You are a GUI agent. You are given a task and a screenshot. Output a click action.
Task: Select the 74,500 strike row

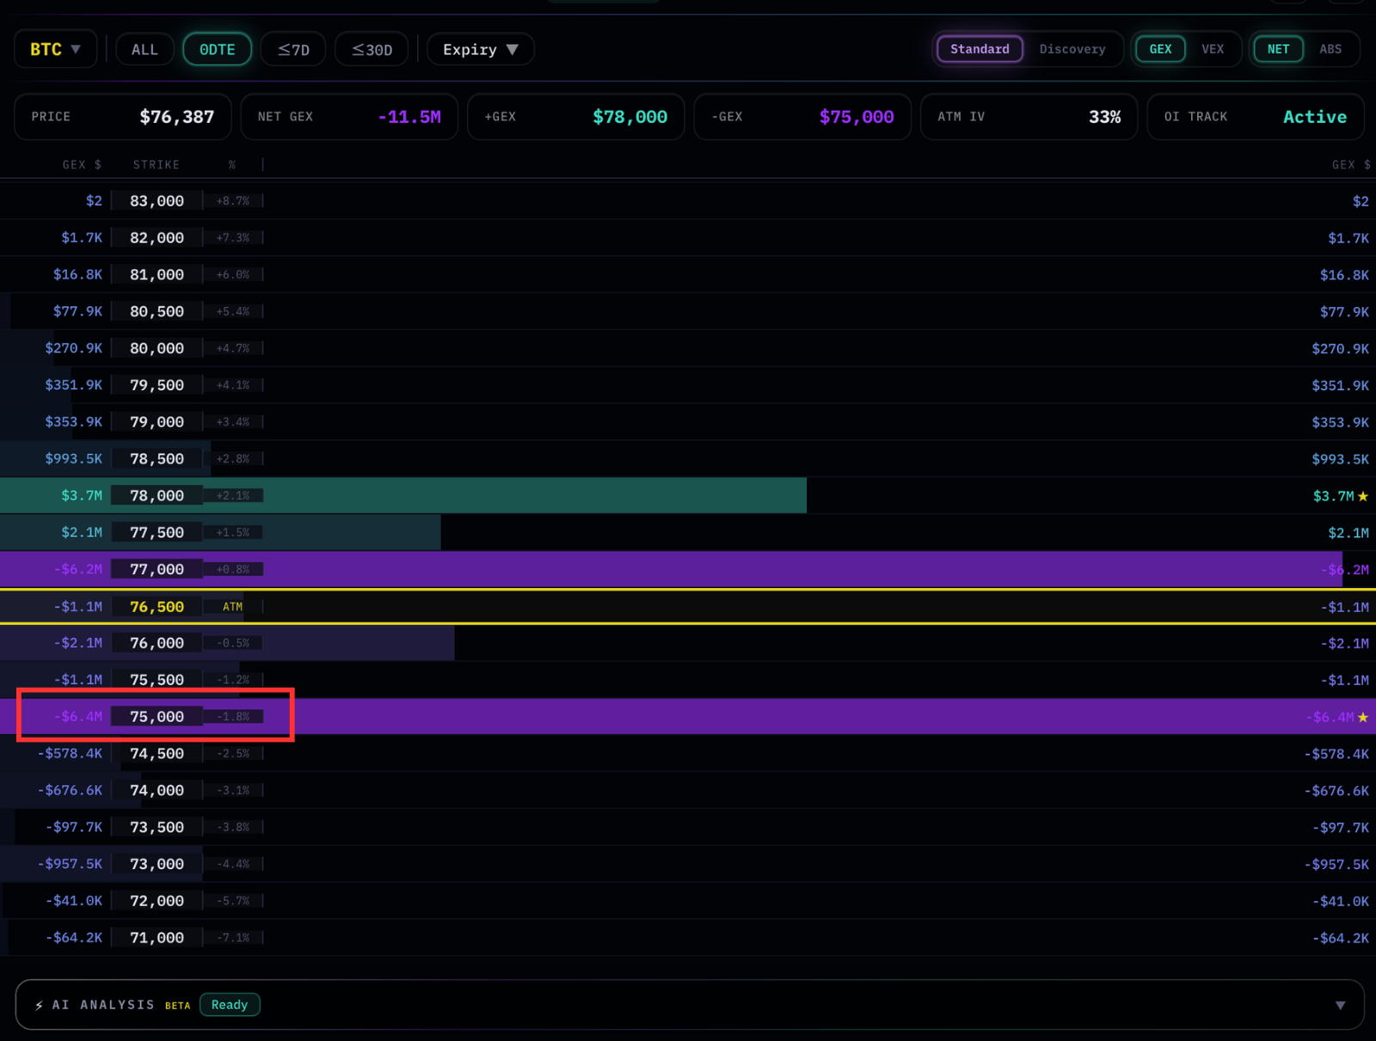688,754
